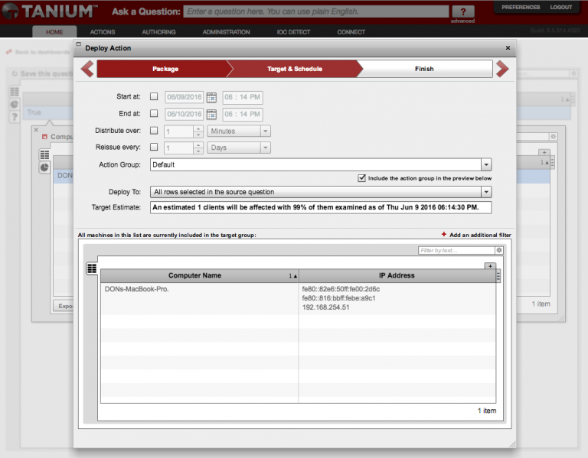The image size is (588, 458).
Task: Open the CONNECT menu
Action: [x=351, y=32]
